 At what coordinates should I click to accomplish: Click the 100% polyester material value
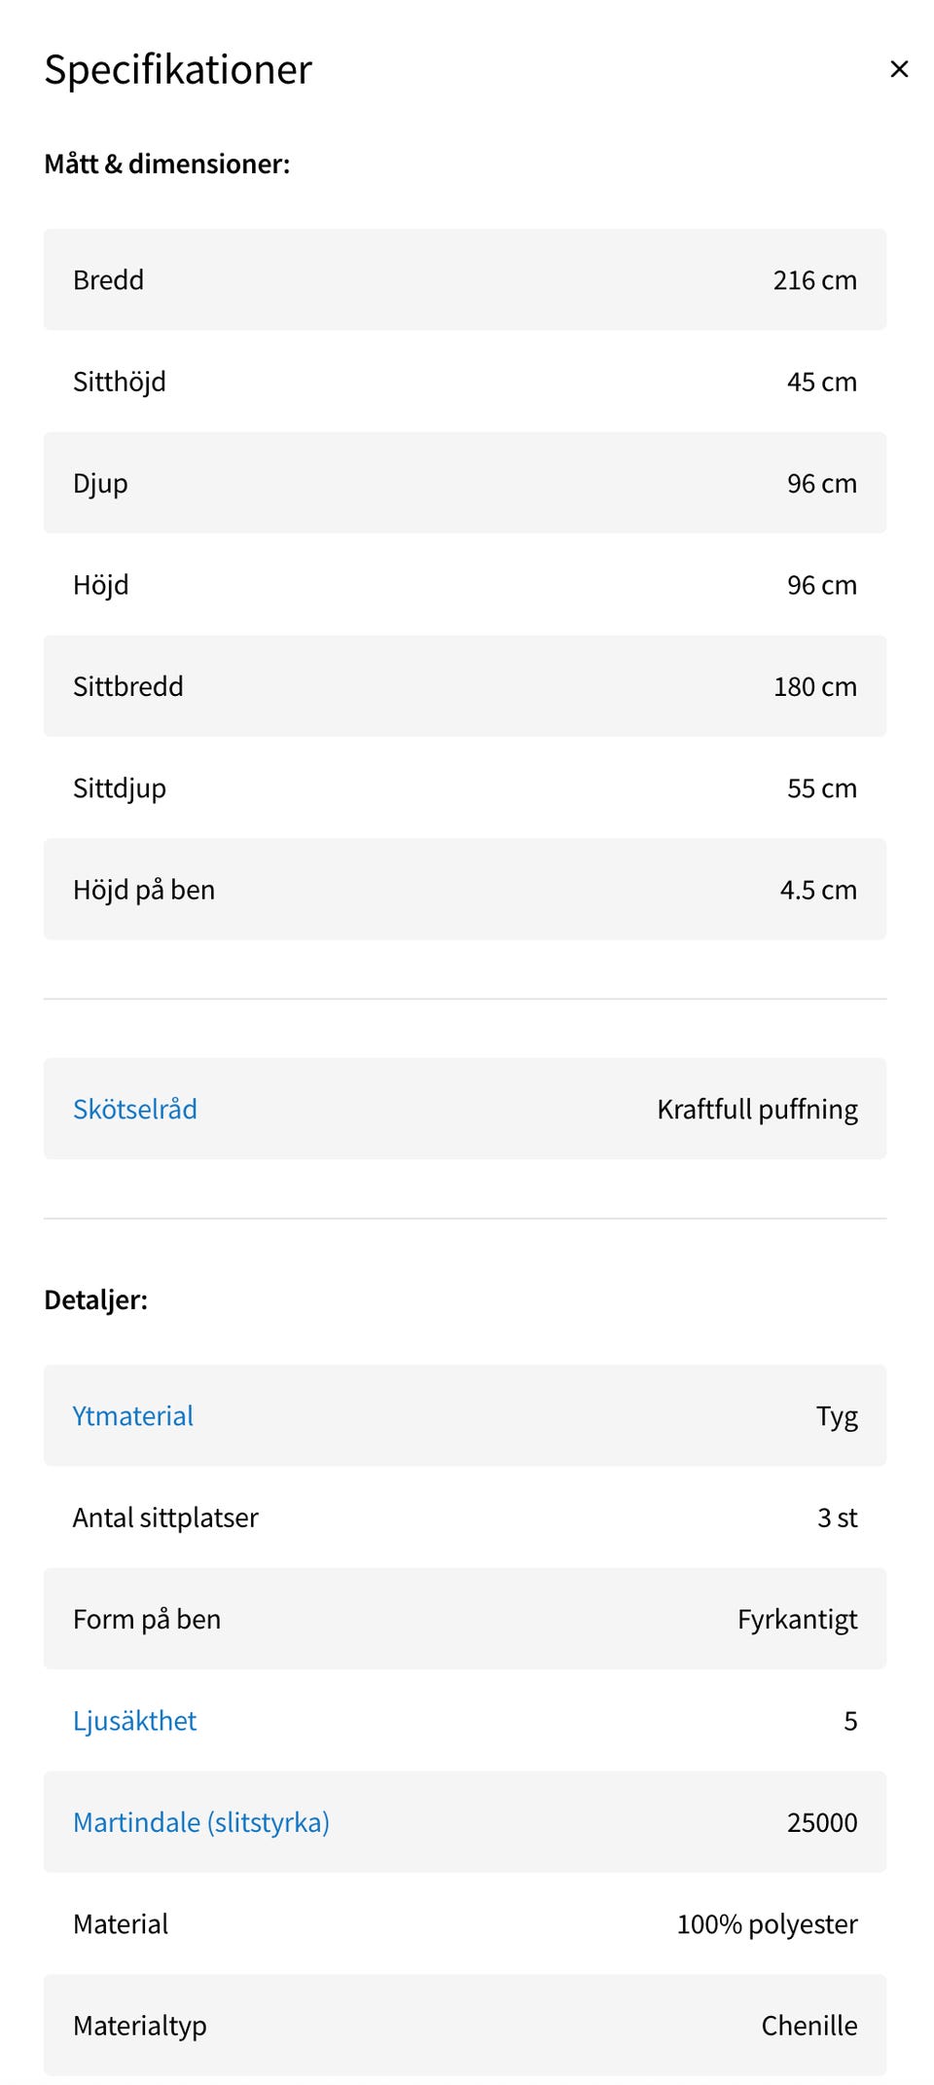tap(767, 1923)
